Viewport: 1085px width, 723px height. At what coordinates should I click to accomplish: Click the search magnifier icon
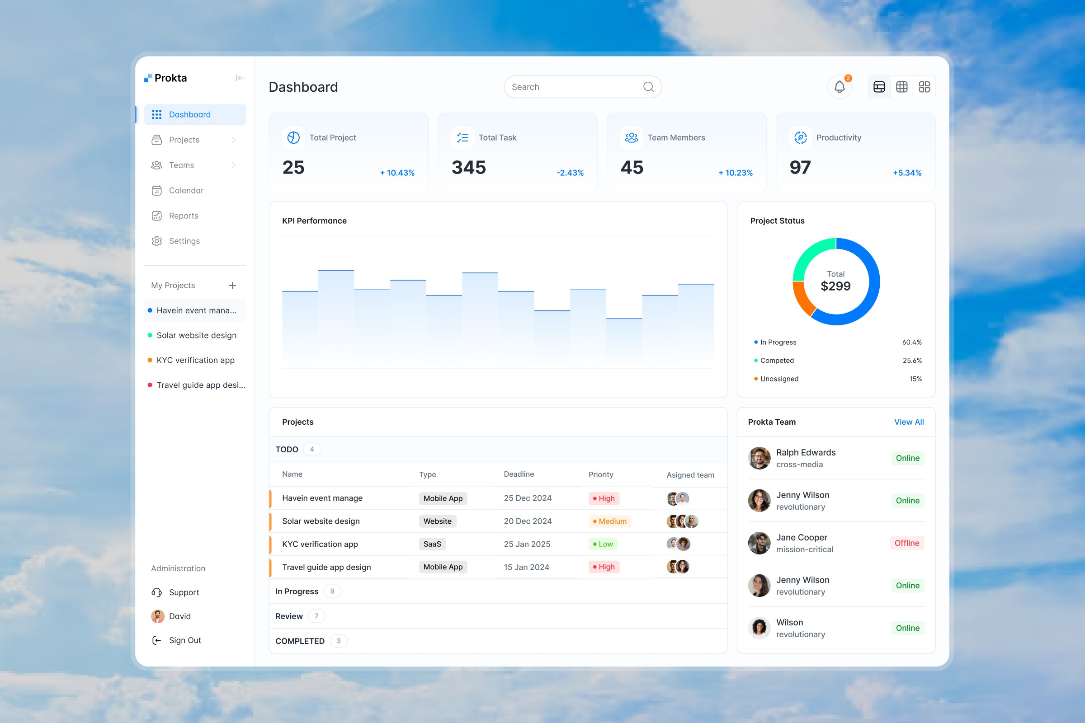coord(648,87)
